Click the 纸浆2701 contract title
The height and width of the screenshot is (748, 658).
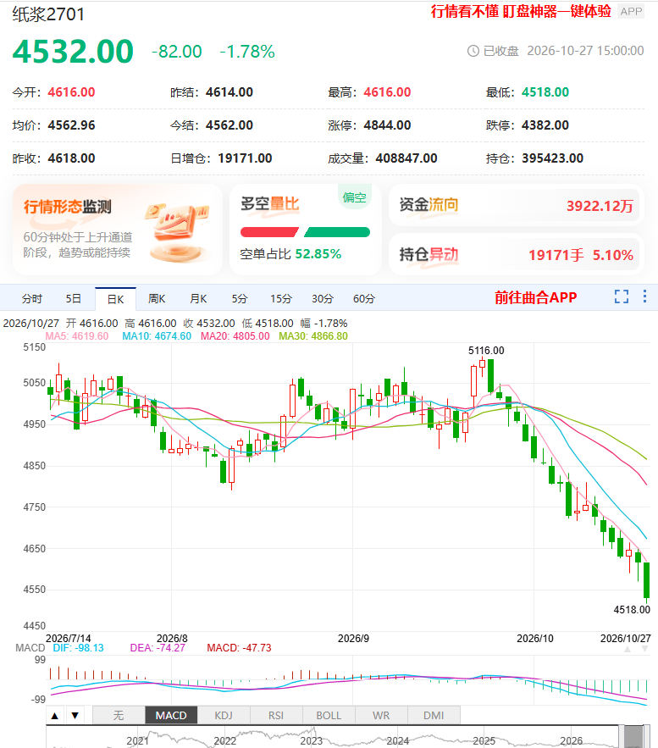[48, 14]
